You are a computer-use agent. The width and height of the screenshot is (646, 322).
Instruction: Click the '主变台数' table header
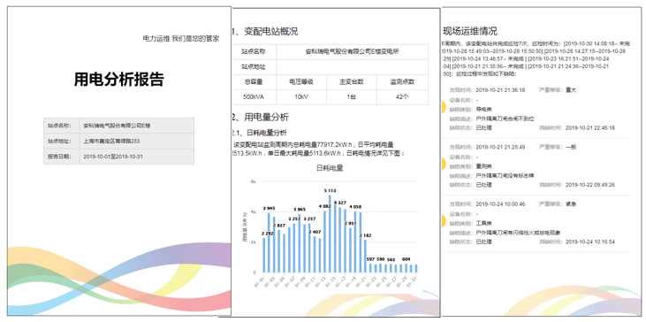[x=352, y=82]
